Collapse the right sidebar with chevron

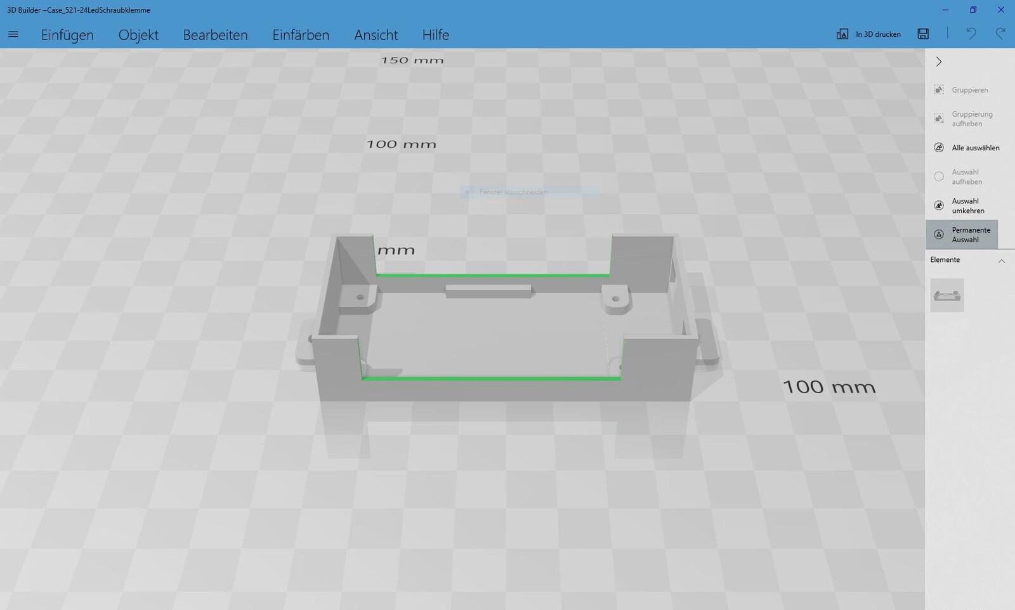[x=939, y=62]
